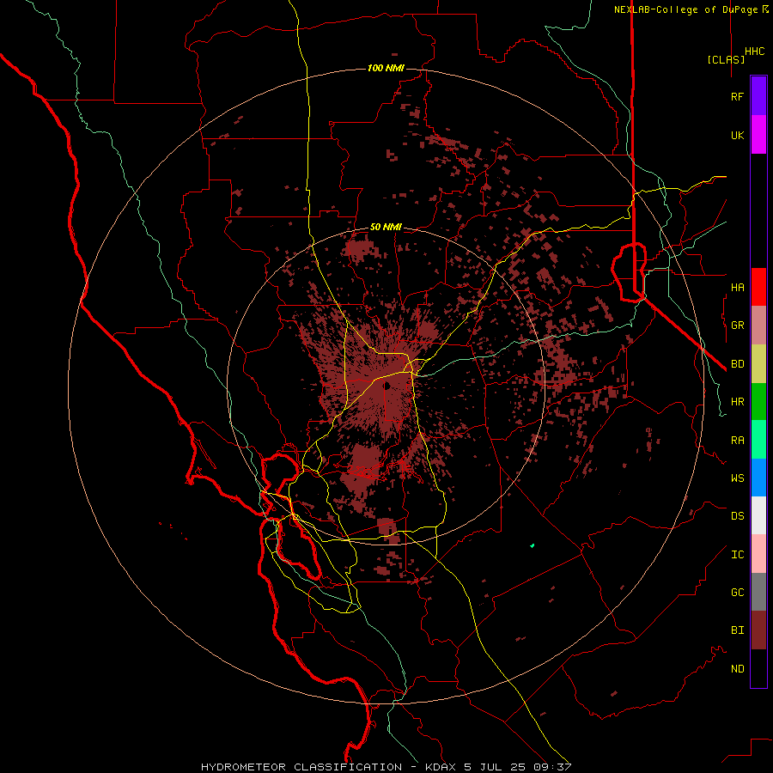Click the UK magenta legend swatch
The height and width of the screenshot is (773, 773).
click(758, 135)
